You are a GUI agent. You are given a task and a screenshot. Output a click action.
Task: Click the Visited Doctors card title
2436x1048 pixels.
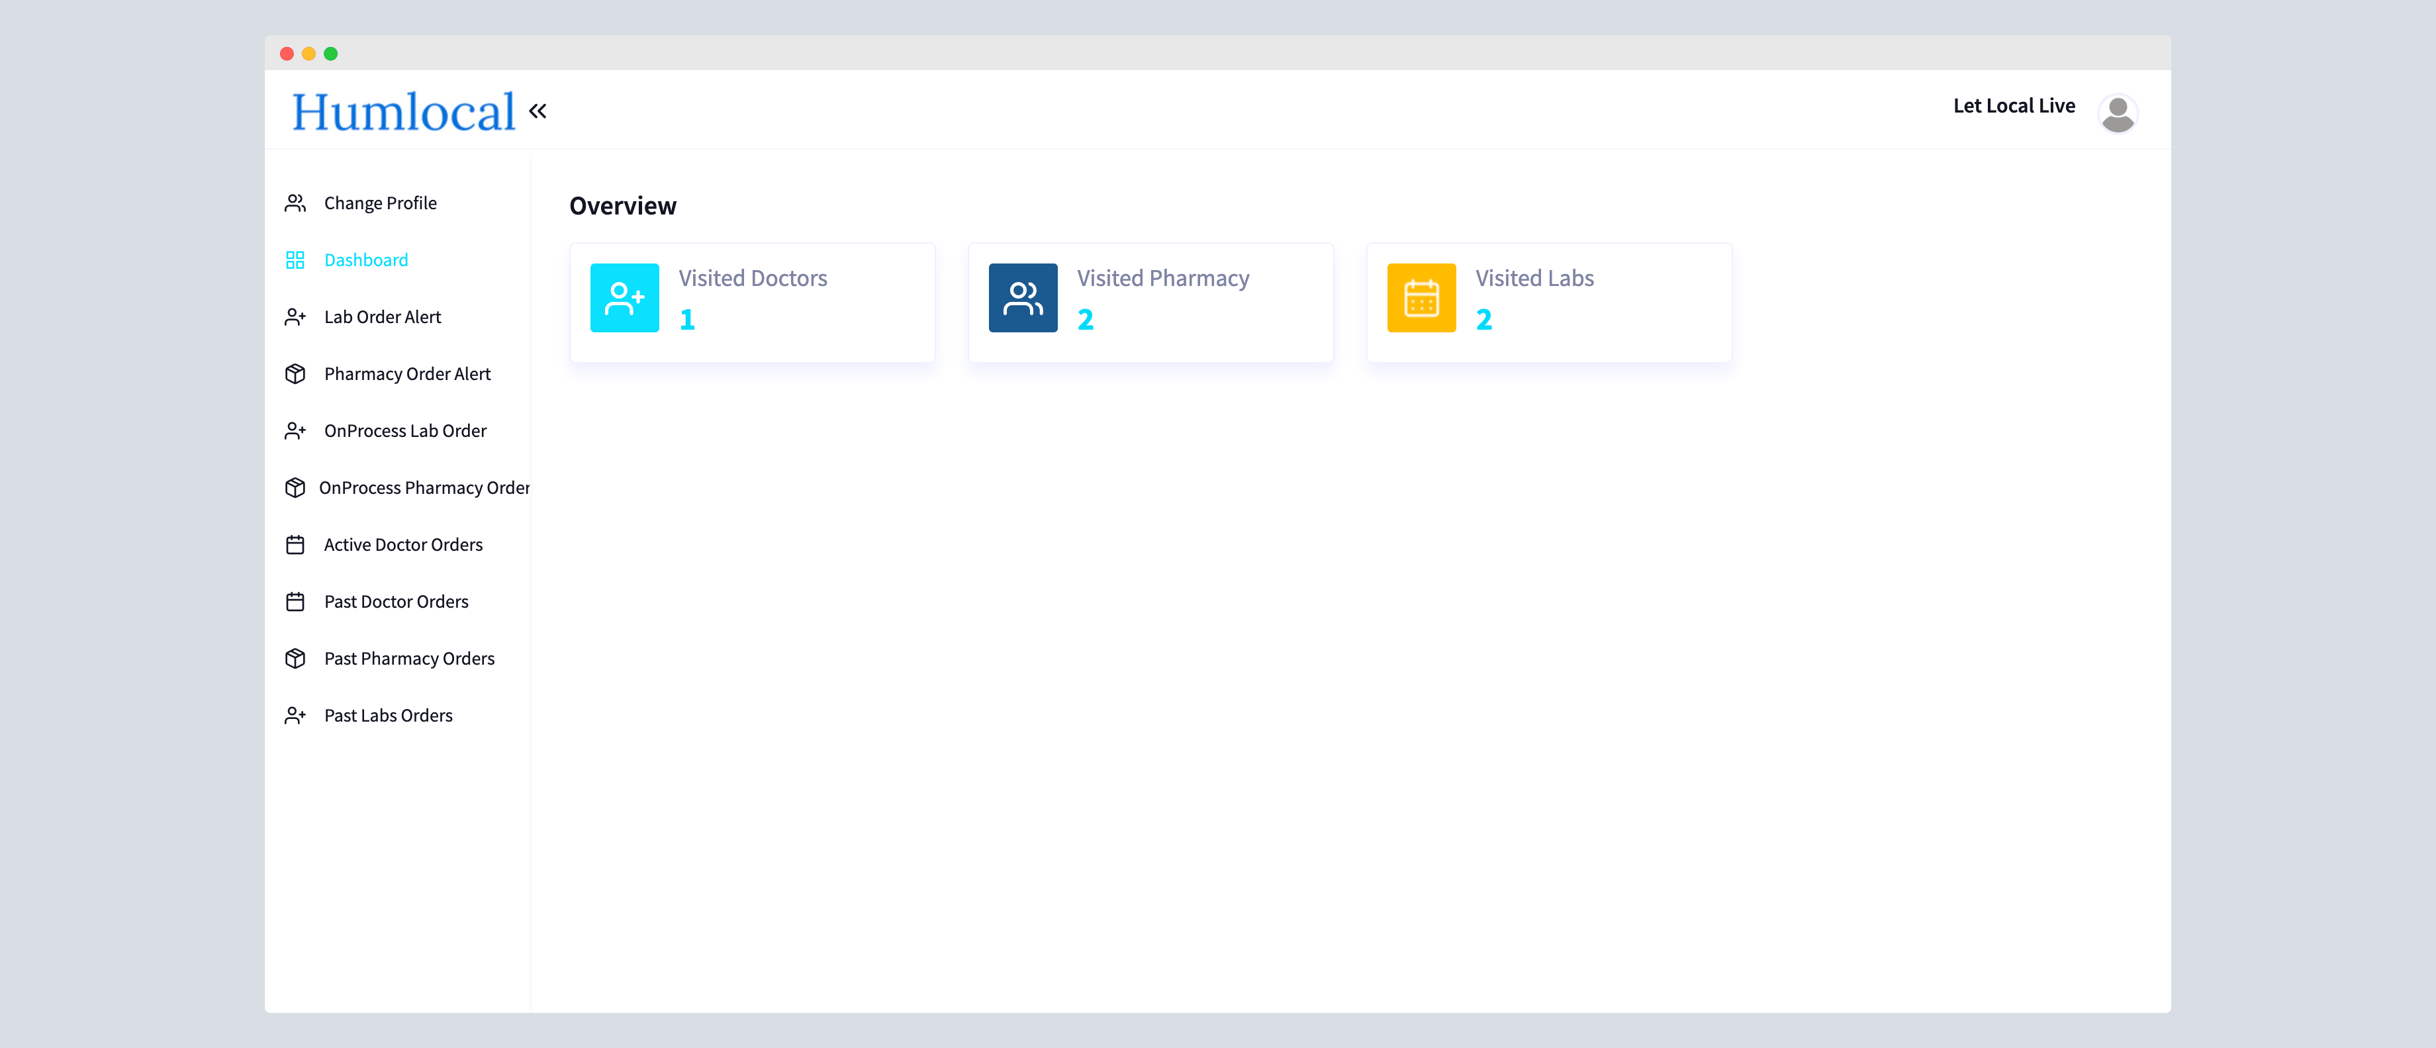[753, 278]
